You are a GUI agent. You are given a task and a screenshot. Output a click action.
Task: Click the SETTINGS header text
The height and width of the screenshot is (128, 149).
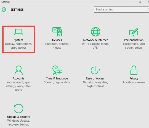(17, 10)
